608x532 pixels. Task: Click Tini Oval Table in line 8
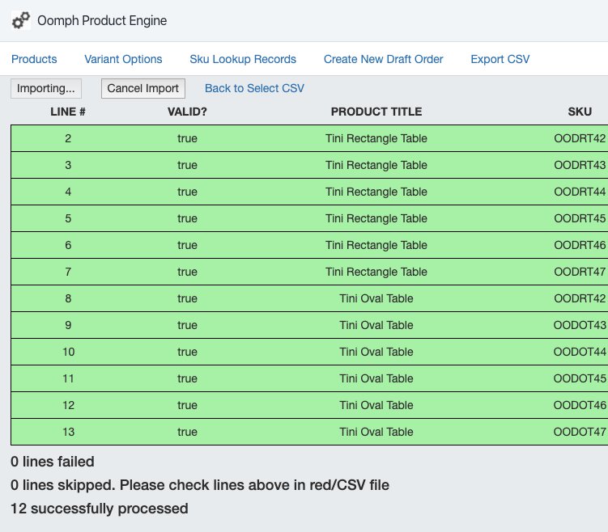click(x=376, y=298)
